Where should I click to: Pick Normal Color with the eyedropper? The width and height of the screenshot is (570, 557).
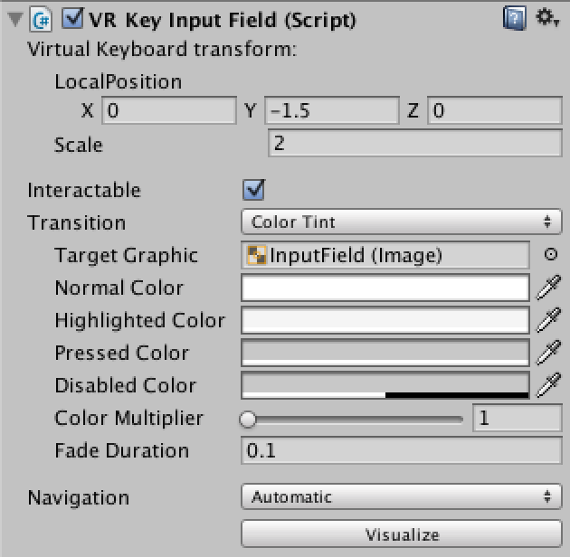(548, 288)
